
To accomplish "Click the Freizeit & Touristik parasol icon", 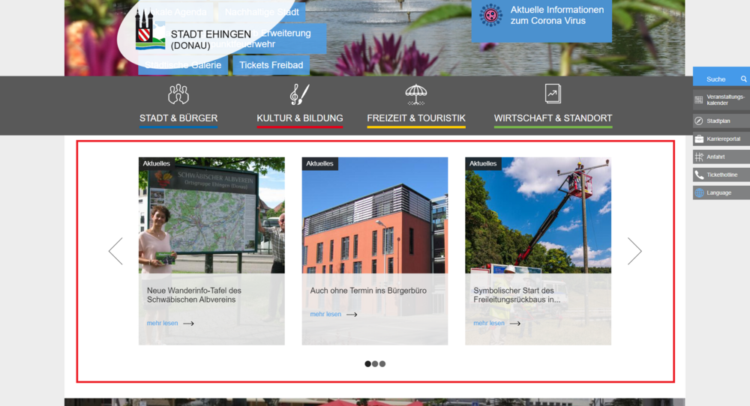I will (x=415, y=94).
